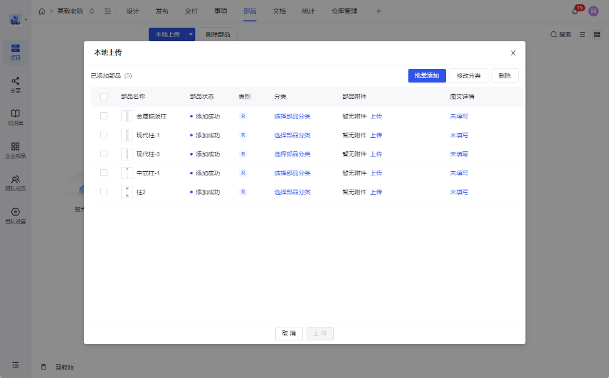Screen dimensions: 609x378
Task: Click thumbnail icon of 金属辊滚柱 part
Action: pyautogui.click(x=127, y=116)
